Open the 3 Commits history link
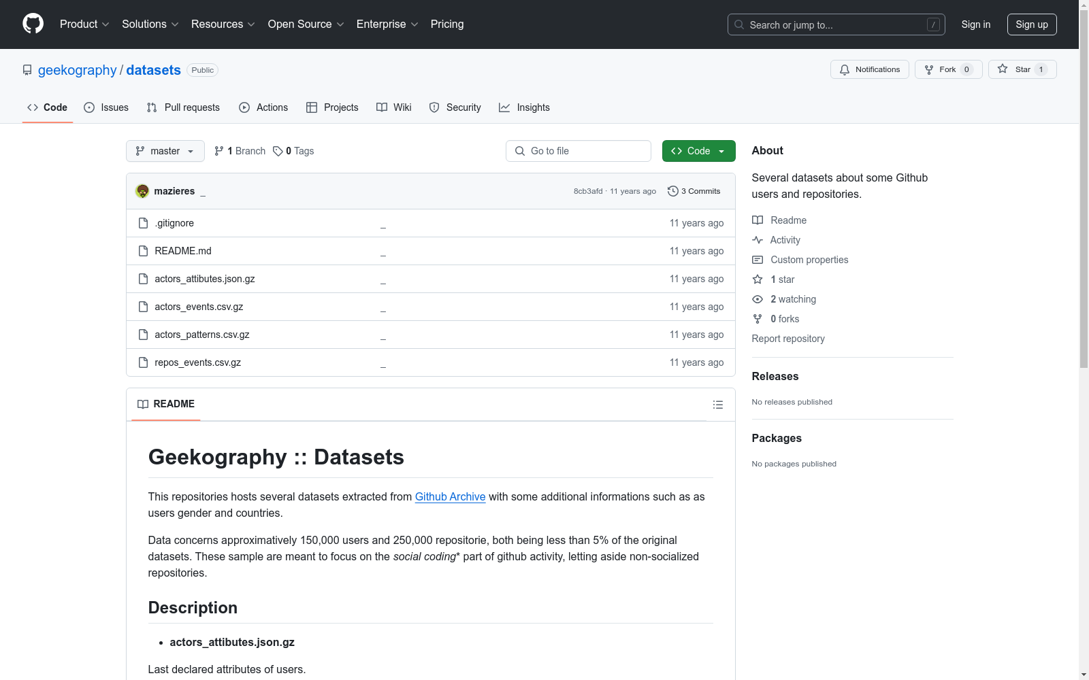Viewport: 1089px width, 680px height. pos(694,191)
